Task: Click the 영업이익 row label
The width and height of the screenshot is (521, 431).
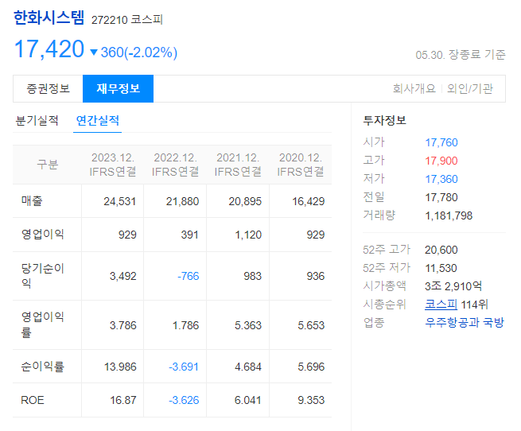Action: [x=42, y=235]
